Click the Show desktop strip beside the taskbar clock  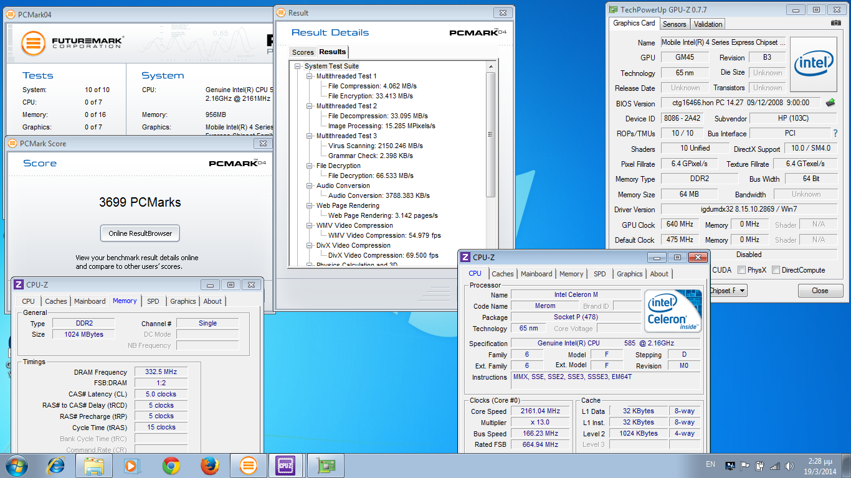tap(846, 466)
